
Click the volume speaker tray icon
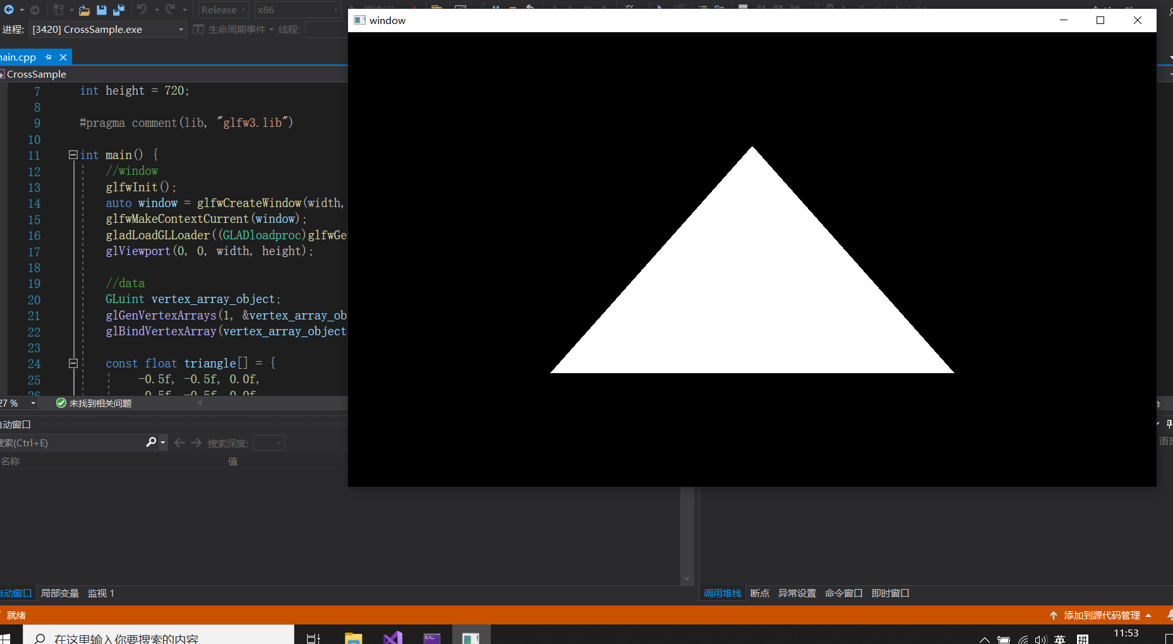1040,640
